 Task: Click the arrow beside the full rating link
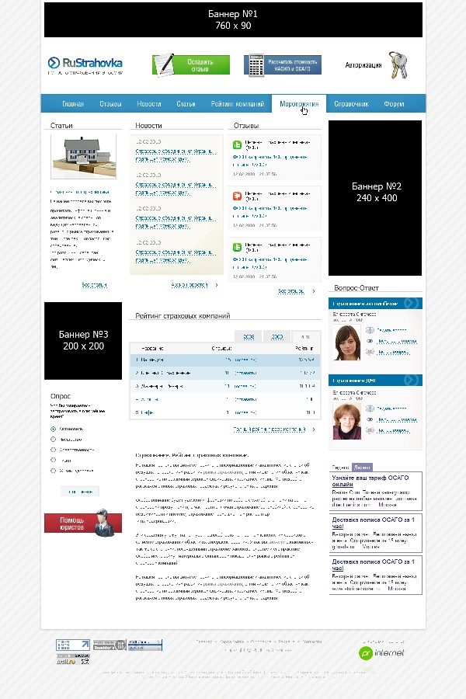coord(314,429)
